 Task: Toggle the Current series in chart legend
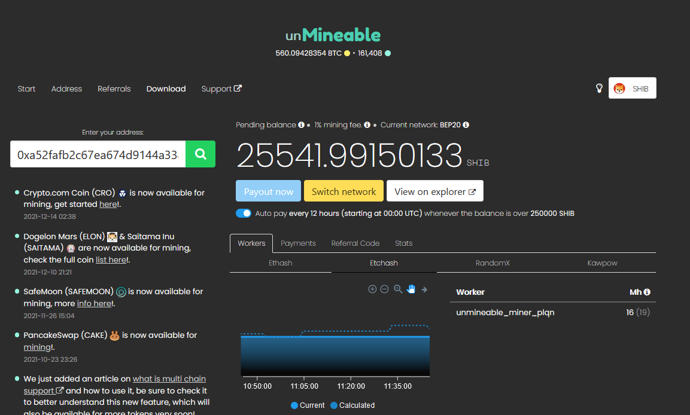[308, 405]
